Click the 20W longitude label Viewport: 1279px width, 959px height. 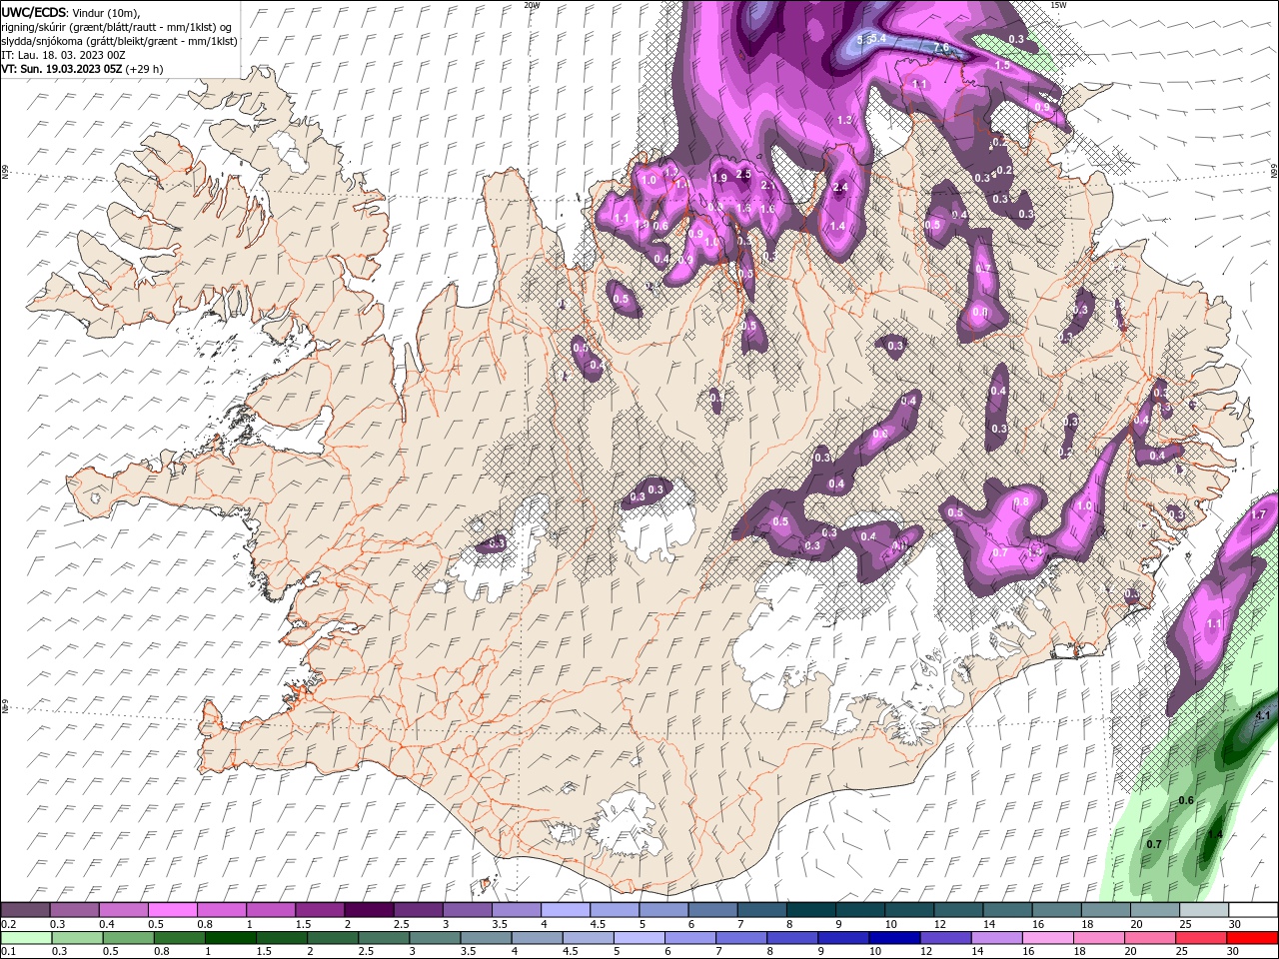[532, 5]
